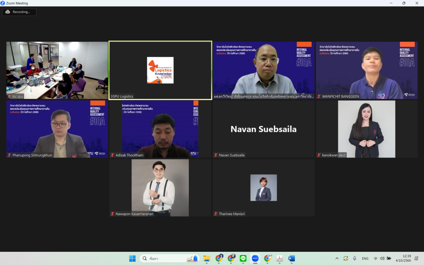Click muted mic icon beside Tharinee Manisri
Viewport: 424px width, 265px height.
[x=216, y=214]
